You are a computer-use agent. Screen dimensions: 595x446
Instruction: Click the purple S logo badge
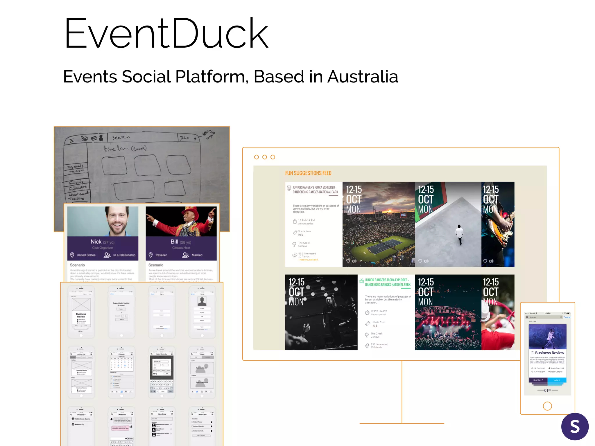point(575,426)
